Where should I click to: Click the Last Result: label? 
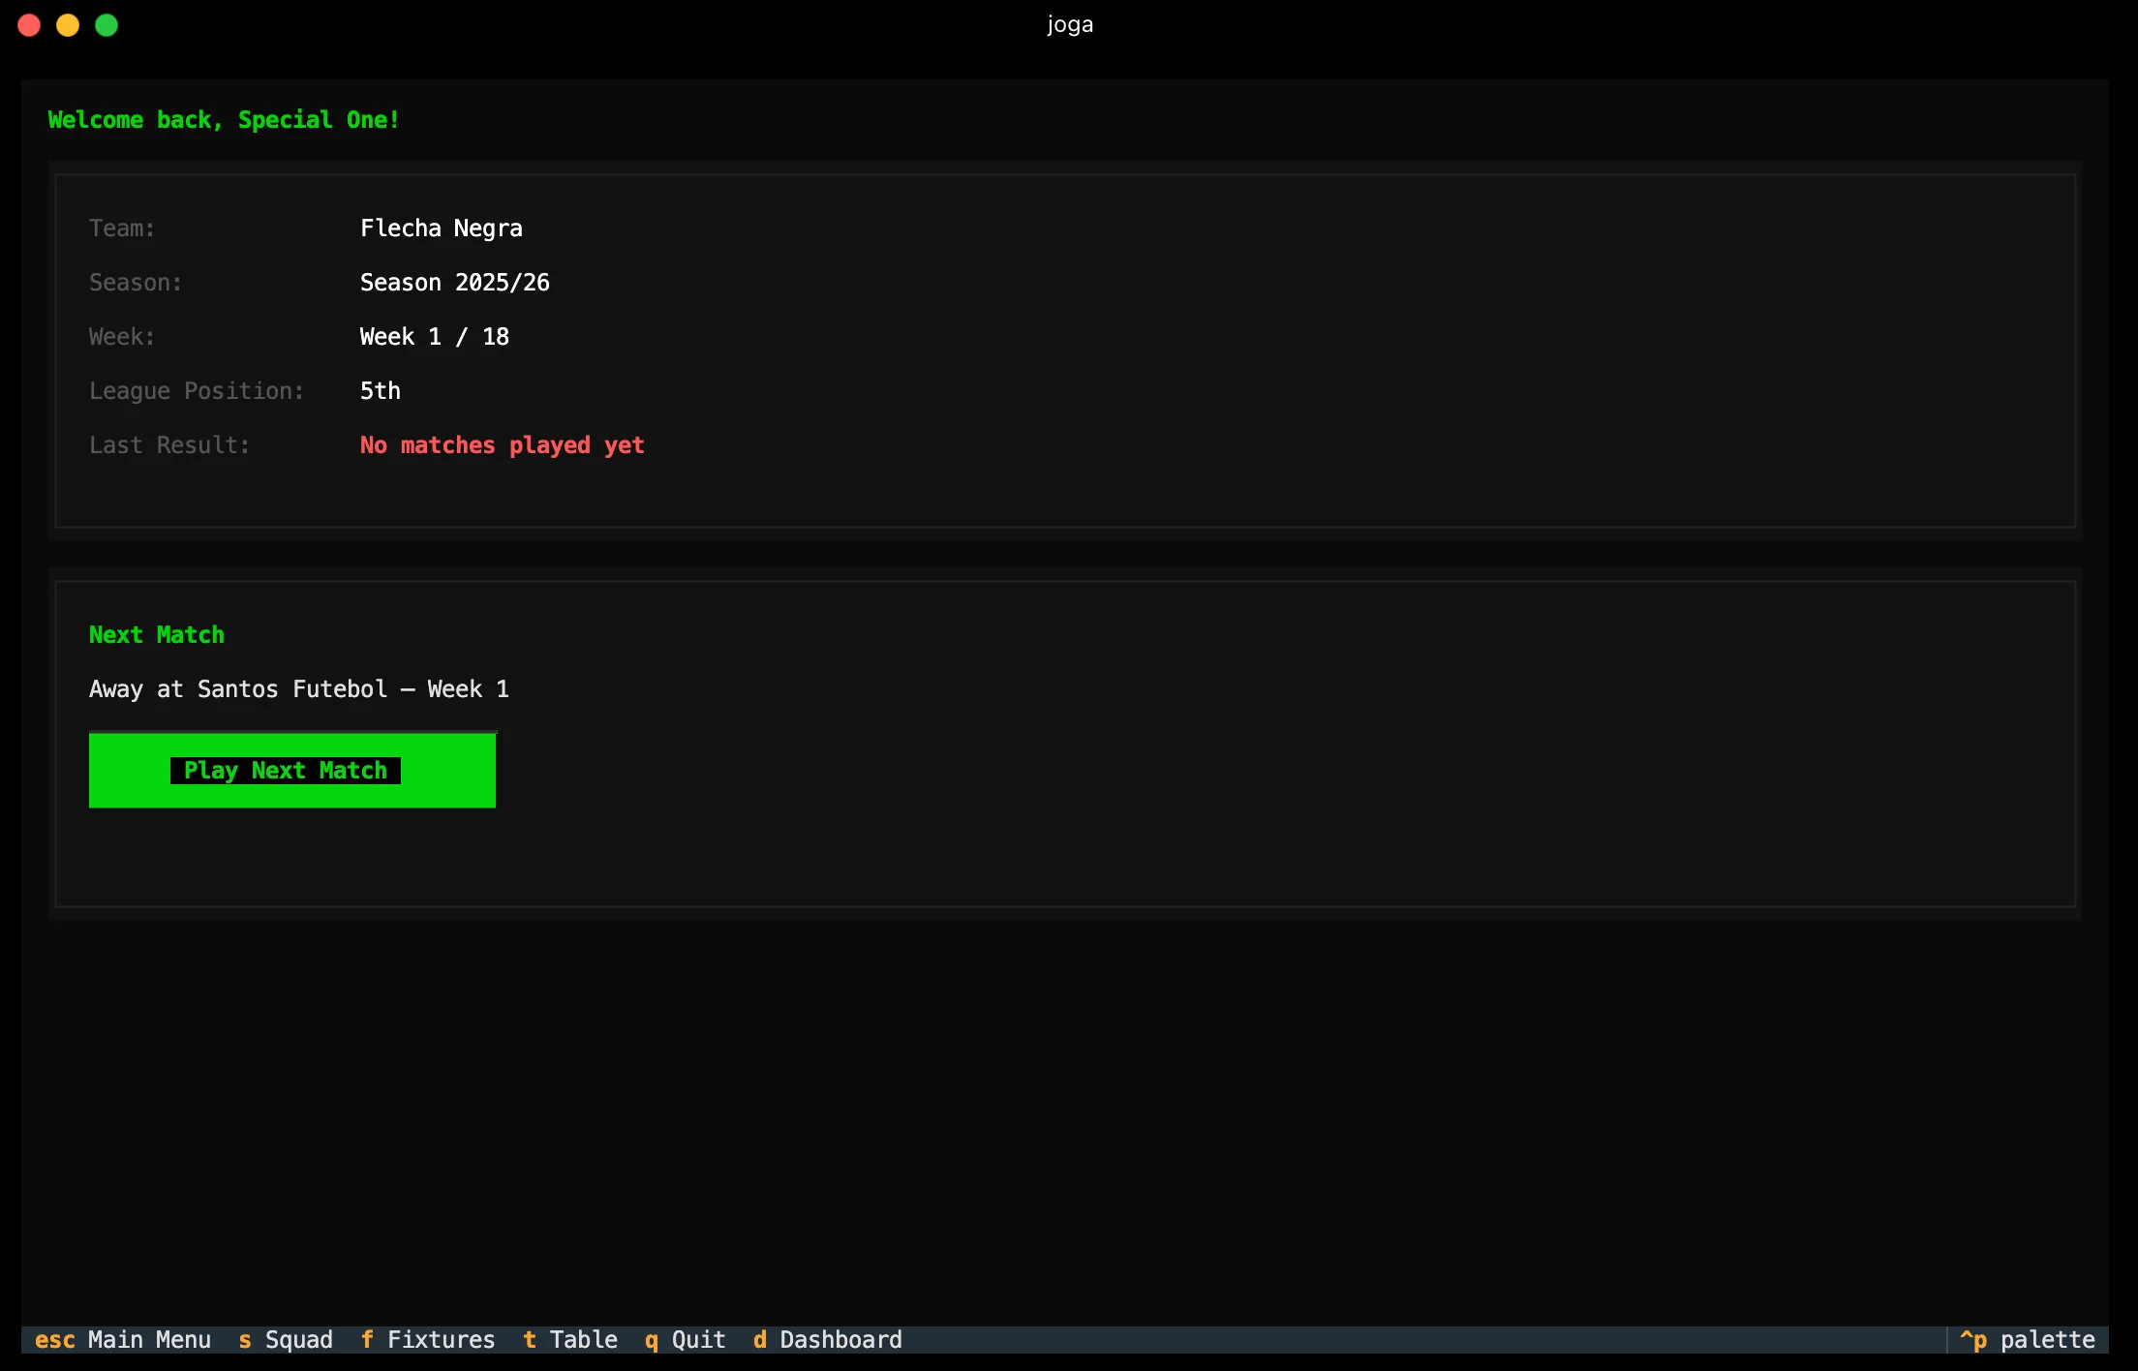[x=169, y=445]
